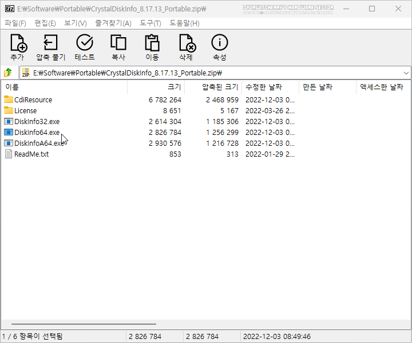This screenshot has width=412, height=343.
Task: Select the License folder name
Action: (26, 110)
